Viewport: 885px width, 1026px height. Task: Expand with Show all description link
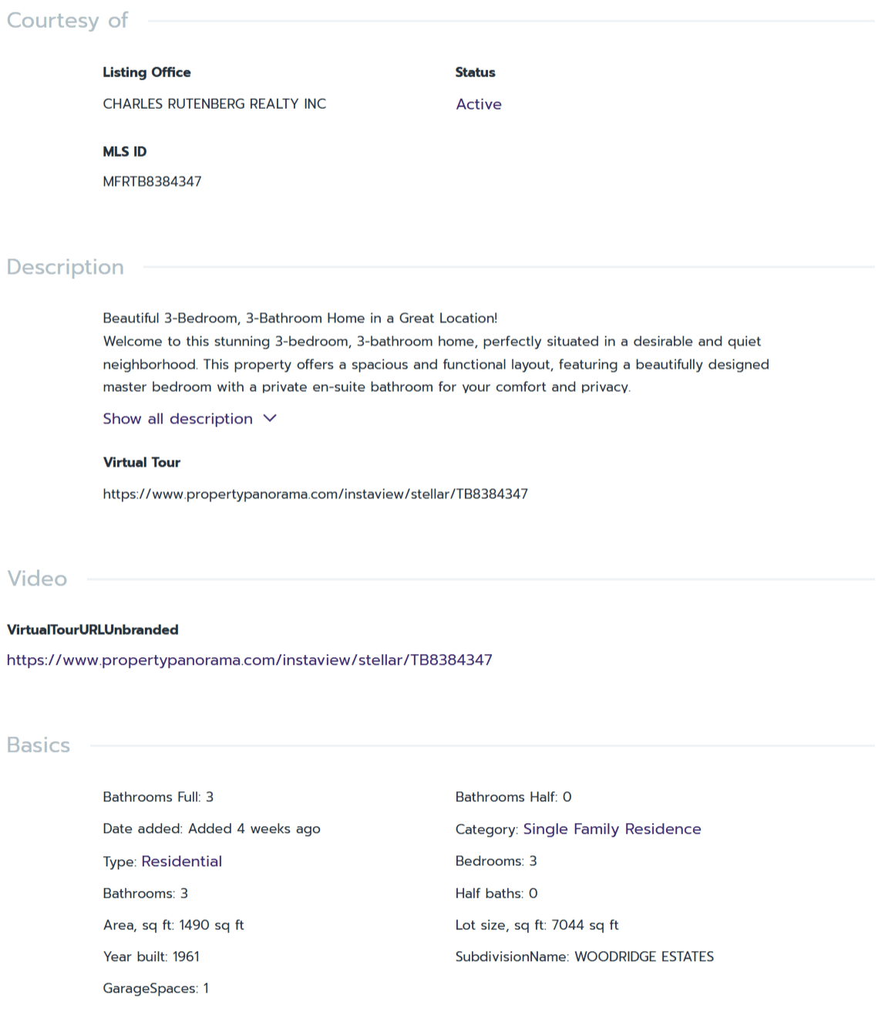[x=177, y=419]
